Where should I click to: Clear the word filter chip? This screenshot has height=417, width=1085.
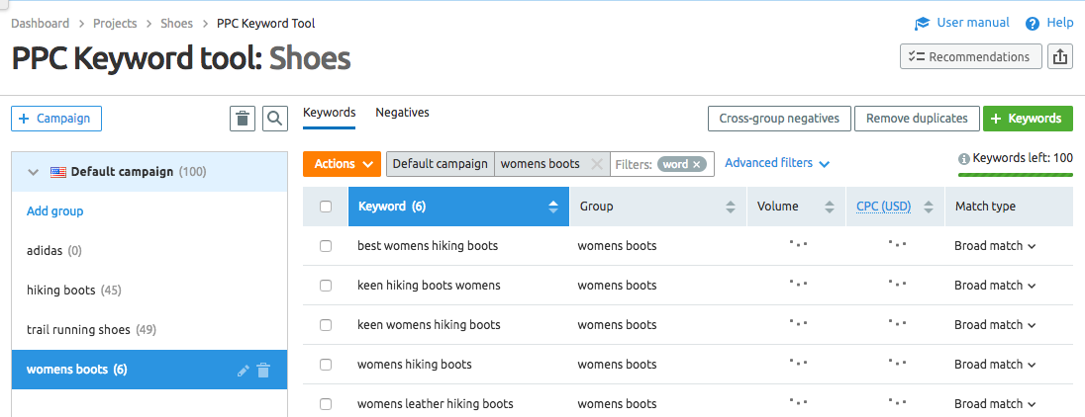697,165
